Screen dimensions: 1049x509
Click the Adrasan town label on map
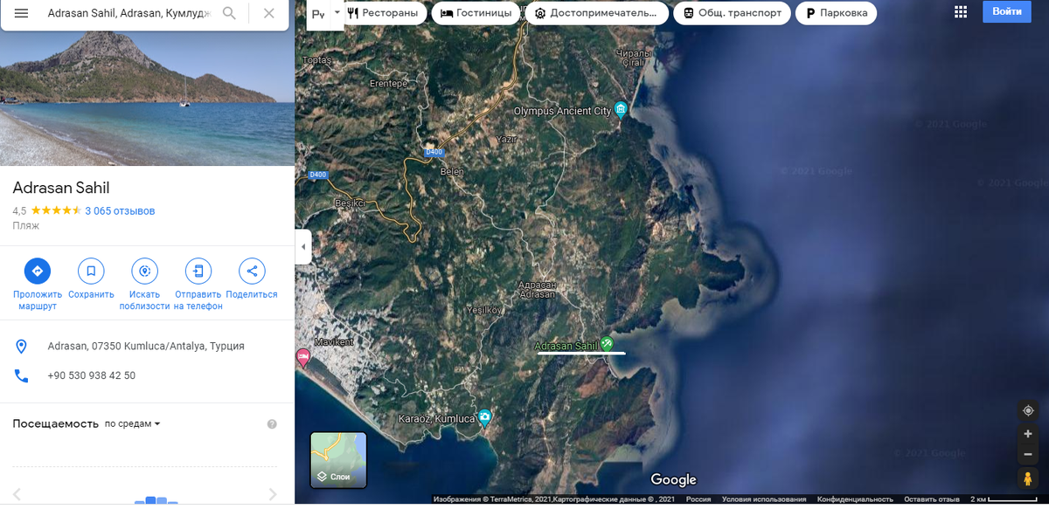click(537, 290)
